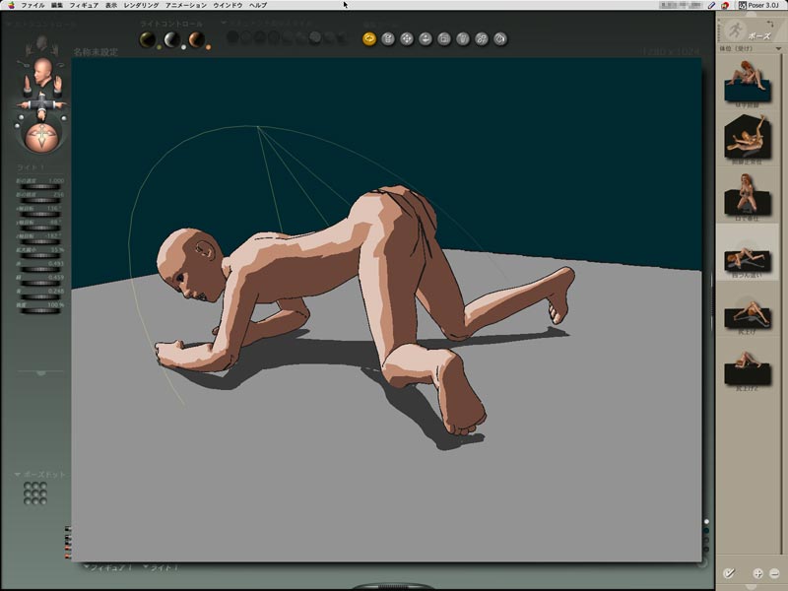Select the highlighted crawling pose thumbnail
This screenshot has height=591, width=788.
coord(748,259)
